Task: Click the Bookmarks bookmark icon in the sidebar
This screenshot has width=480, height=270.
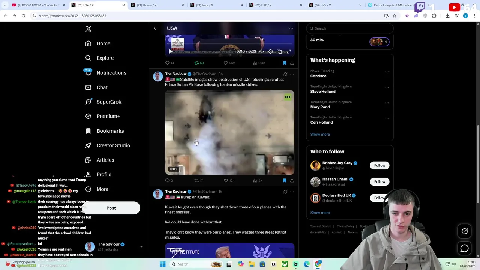Action: pyautogui.click(x=88, y=131)
